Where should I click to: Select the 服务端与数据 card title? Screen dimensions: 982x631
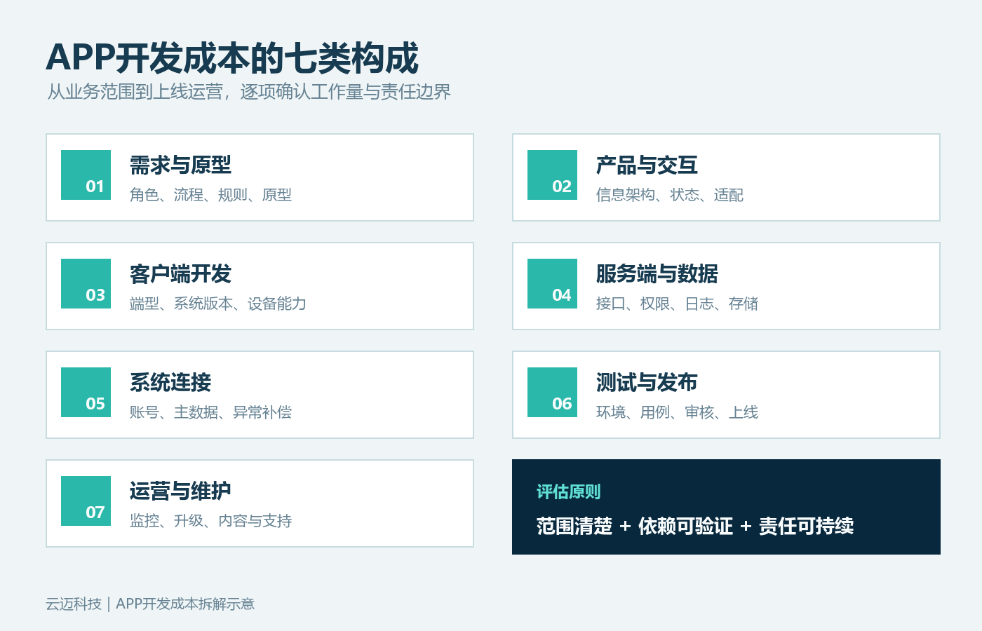tap(657, 274)
